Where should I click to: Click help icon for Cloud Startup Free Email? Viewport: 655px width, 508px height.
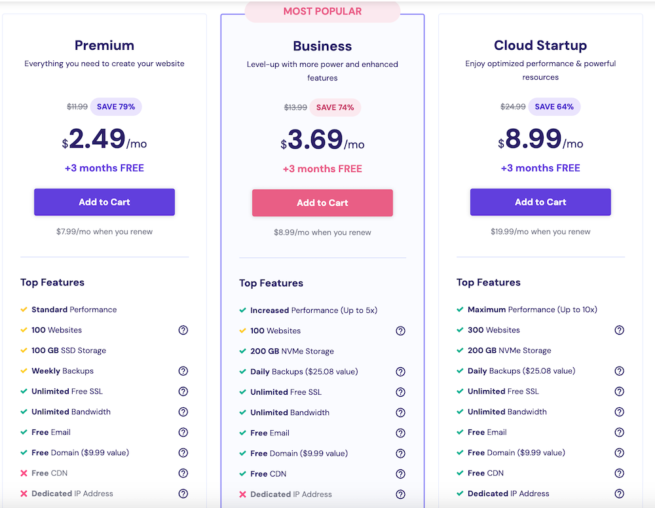pyautogui.click(x=619, y=433)
